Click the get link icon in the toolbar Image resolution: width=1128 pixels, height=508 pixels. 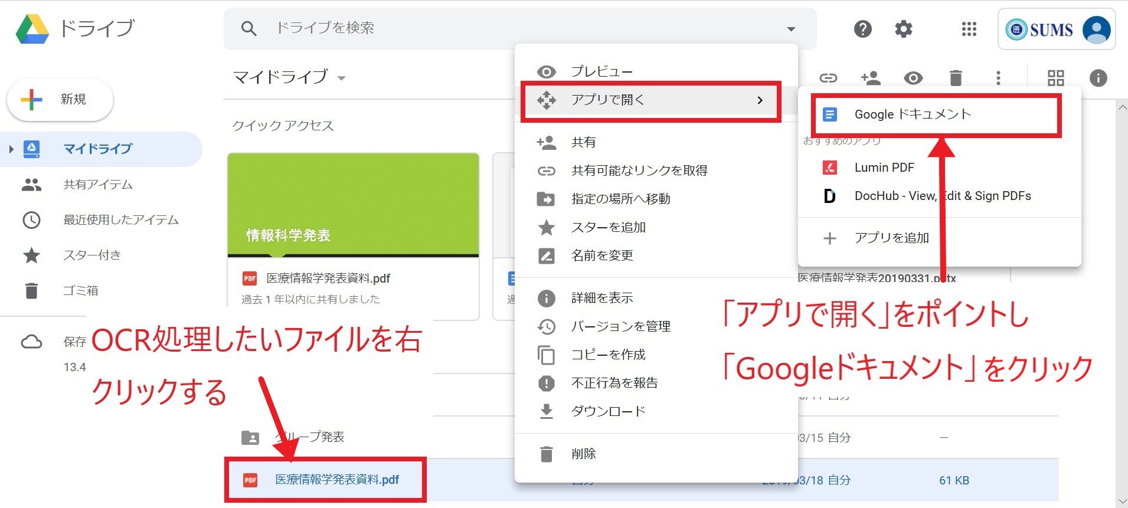click(828, 78)
